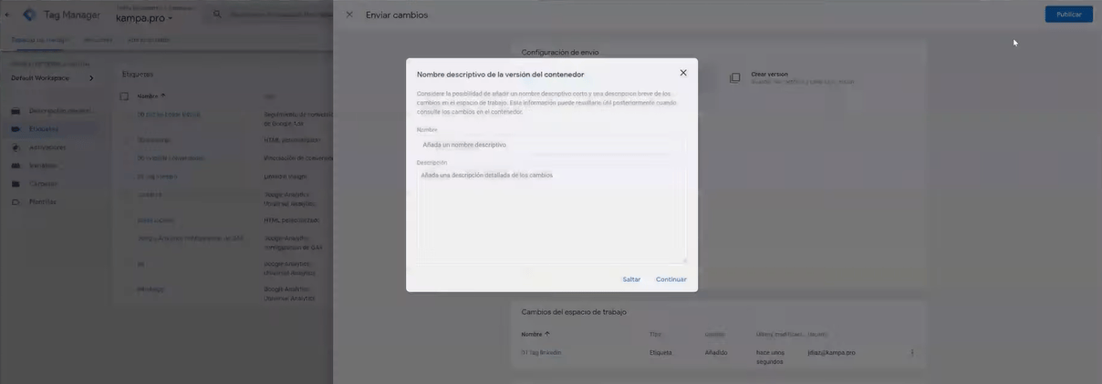This screenshot has width=1102, height=384.
Task: Open Carpetas in the left sidebar
Action: pos(43,184)
